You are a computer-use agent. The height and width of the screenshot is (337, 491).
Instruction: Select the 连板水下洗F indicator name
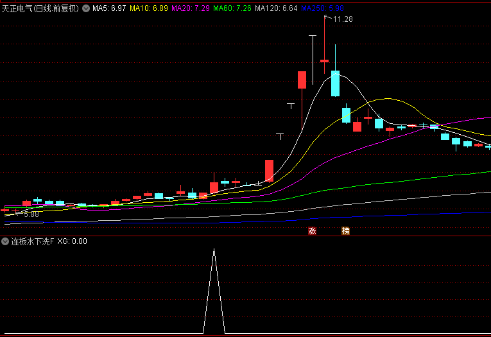point(32,242)
